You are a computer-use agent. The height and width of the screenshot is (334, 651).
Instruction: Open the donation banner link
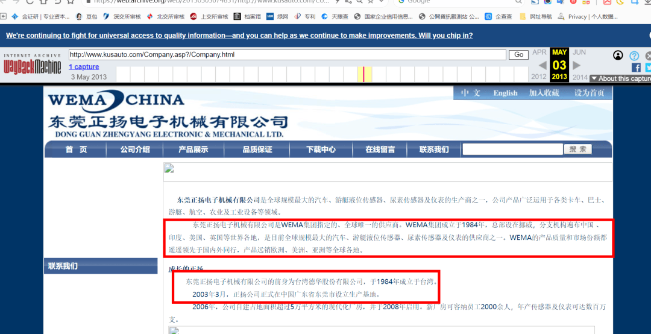[x=239, y=36]
